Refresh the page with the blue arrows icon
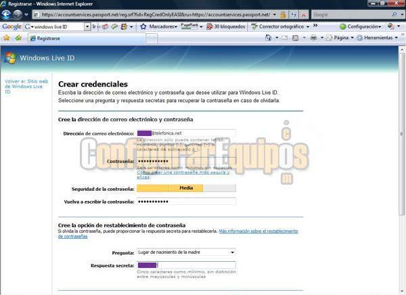Screen dimensions: 406x295 294,15
